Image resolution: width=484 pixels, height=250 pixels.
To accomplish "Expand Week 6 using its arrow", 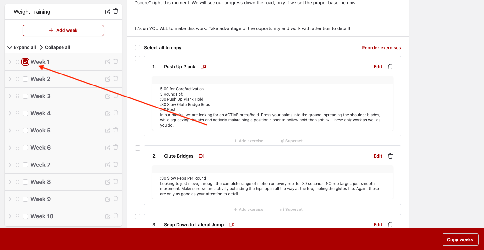I will [10, 148].
